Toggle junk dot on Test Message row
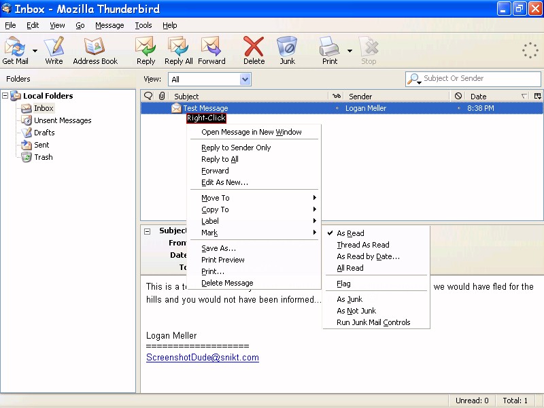 tap(458, 108)
